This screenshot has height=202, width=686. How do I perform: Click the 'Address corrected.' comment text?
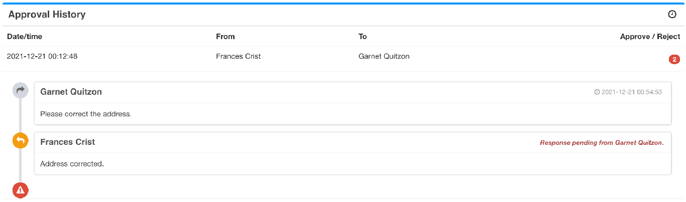[72, 164]
